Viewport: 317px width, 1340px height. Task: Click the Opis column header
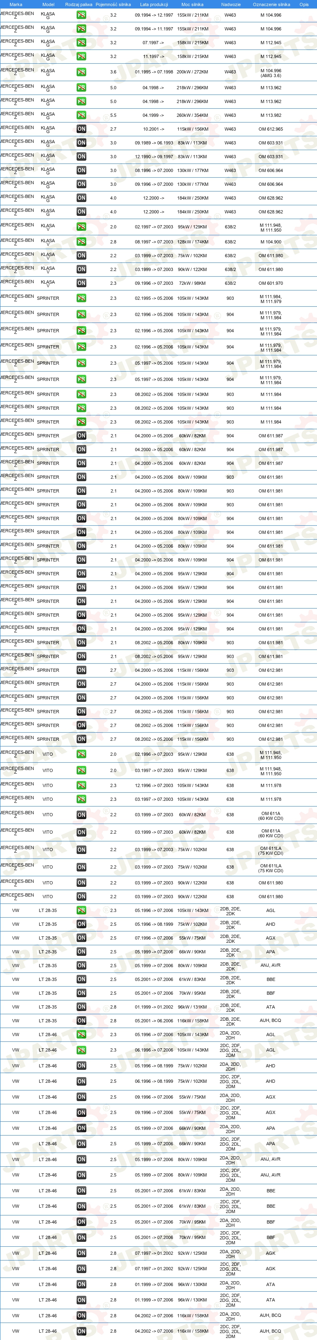tap(304, 4)
